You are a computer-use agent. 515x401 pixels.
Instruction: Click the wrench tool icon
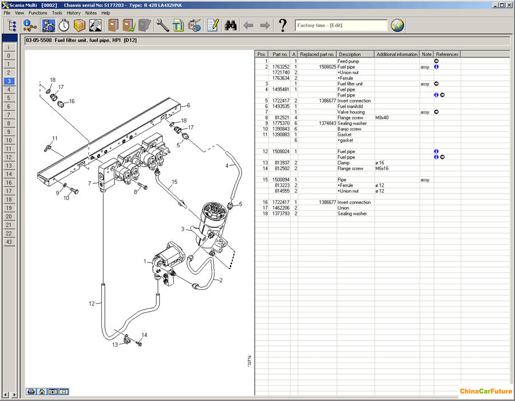[x=162, y=25]
